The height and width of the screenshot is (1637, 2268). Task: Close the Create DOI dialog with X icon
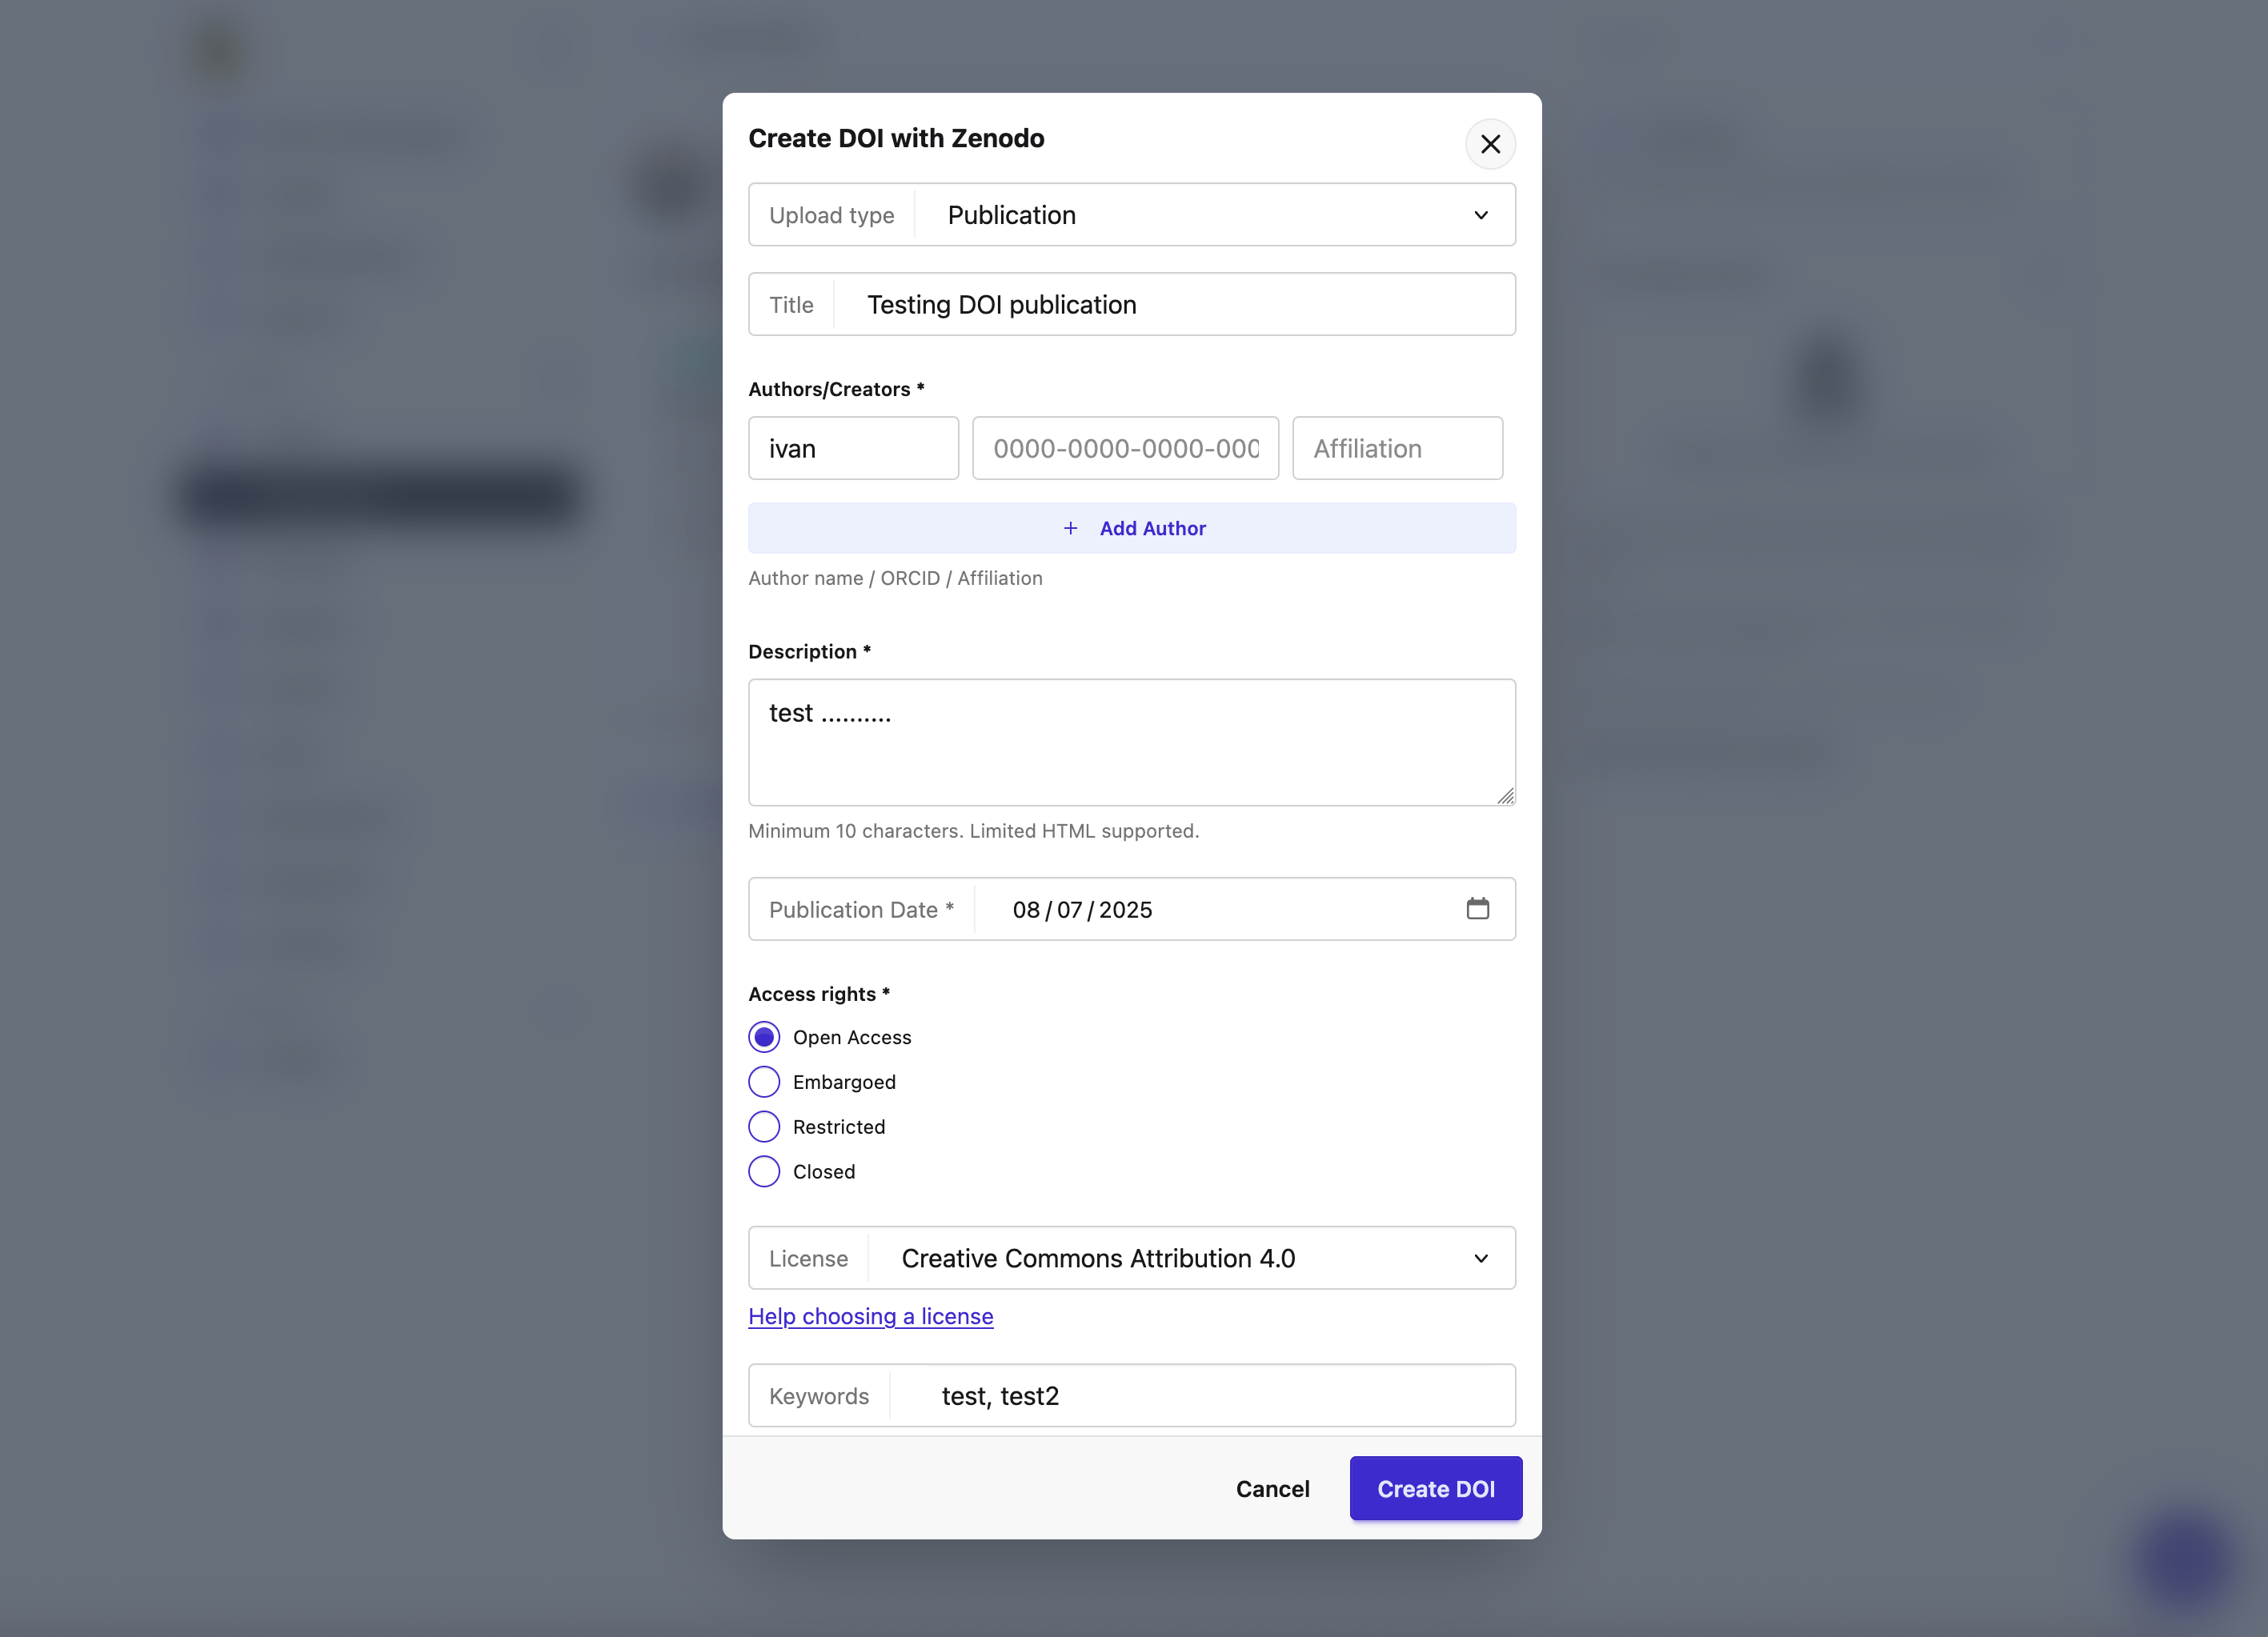coord(1490,144)
